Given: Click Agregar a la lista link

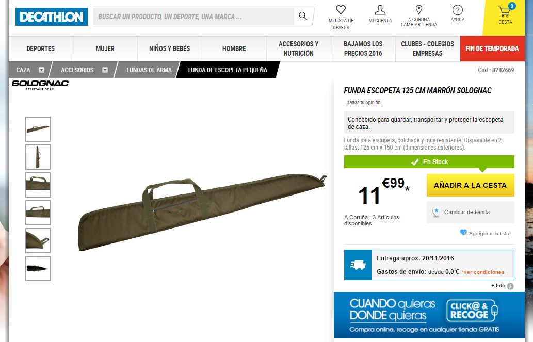Looking at the screenshot, I should point(489,234).
